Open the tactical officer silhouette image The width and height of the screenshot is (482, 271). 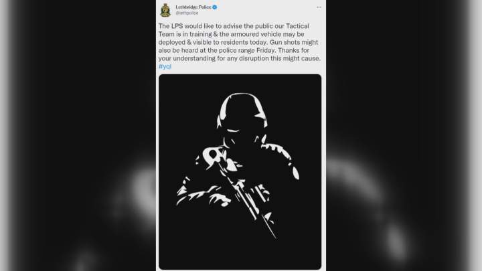pos(240,172)
